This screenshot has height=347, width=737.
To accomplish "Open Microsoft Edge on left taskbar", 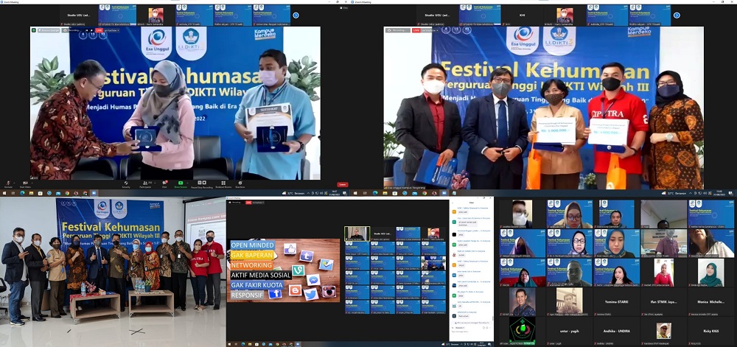I will 22,193.
